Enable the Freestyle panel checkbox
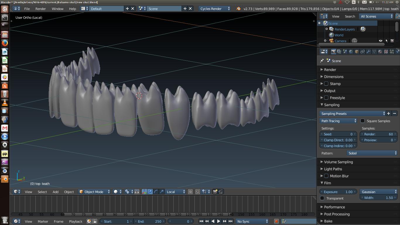Viewport: 400px width, 225px height. (x=326, y=98)
